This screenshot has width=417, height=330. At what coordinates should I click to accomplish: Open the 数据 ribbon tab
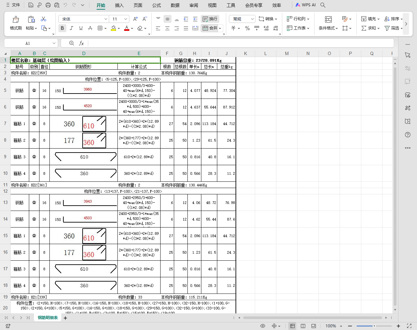point(175,5)
